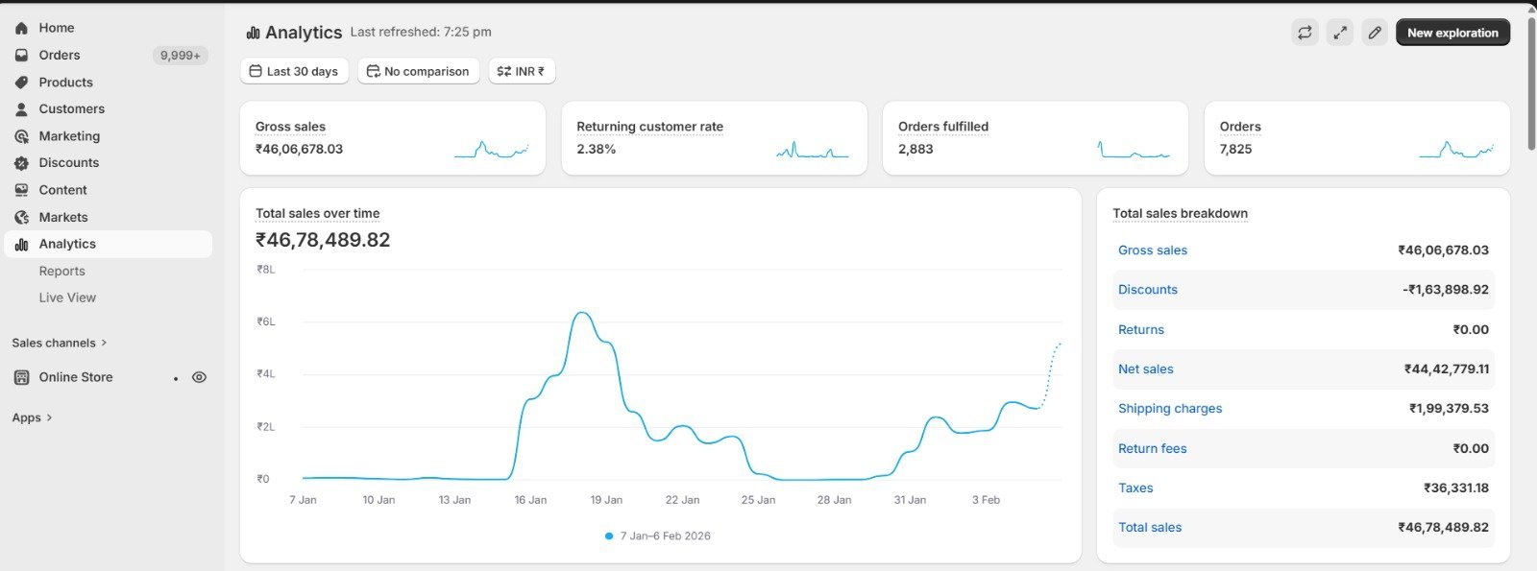View Online Store using eye icon
Viewport: 1537px width, 571px height.
click(199, 377)
